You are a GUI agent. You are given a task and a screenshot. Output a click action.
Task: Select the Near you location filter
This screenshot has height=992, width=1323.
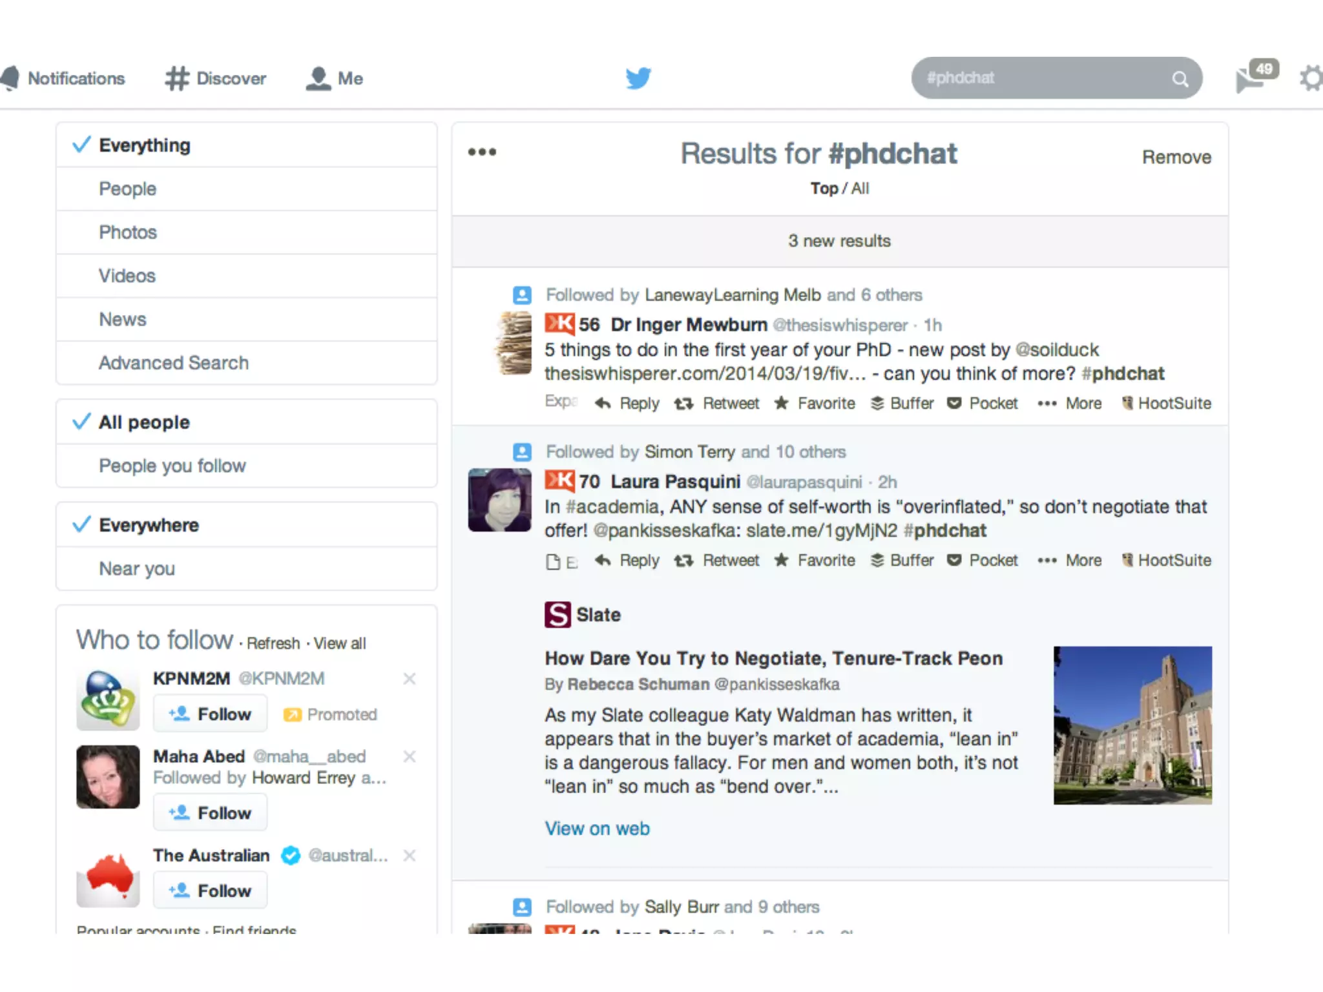click(x=137, y=568)
